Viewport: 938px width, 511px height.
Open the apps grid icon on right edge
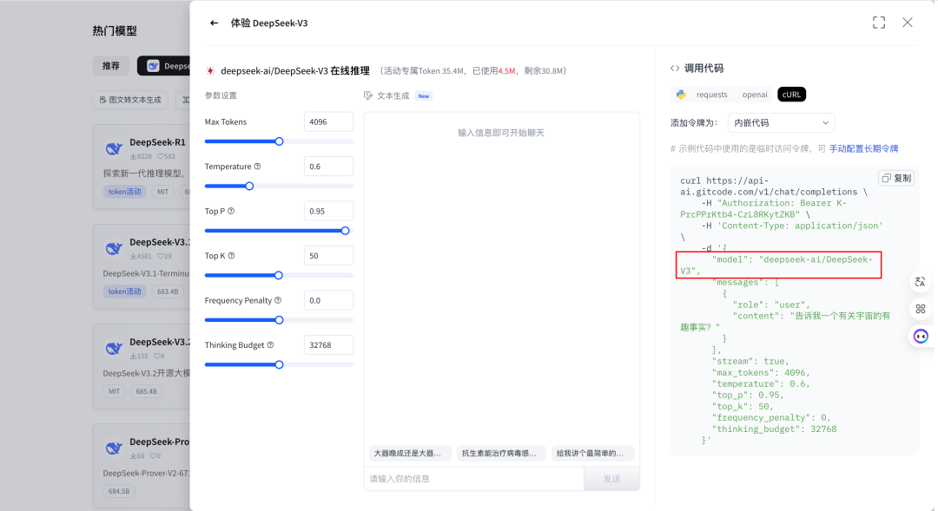(x=920, y=309)
